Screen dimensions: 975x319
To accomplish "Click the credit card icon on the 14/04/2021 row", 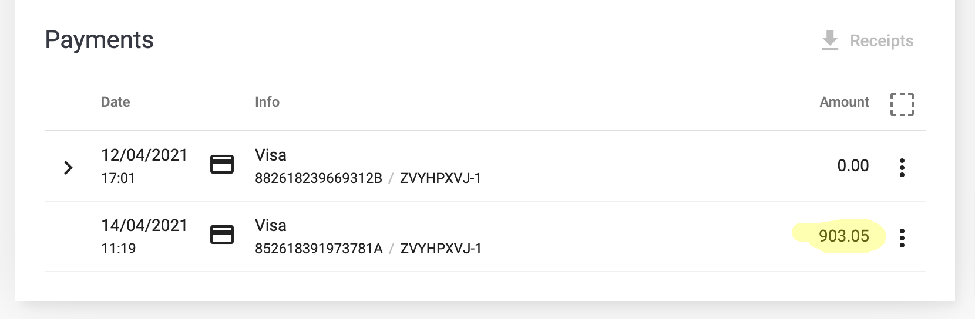I will (222, 235).
